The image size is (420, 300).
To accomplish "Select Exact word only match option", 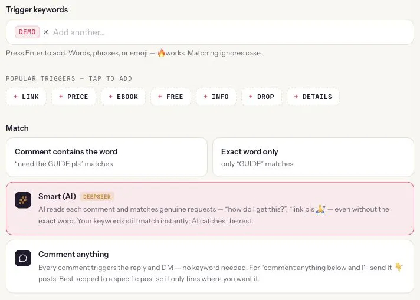I will point(313,157).
